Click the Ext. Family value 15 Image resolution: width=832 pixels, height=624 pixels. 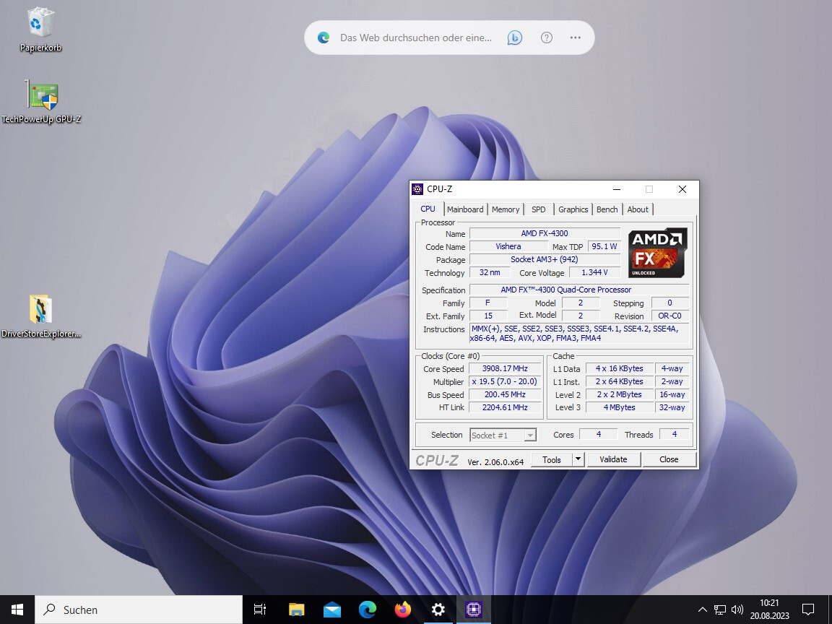click(488, 316)
